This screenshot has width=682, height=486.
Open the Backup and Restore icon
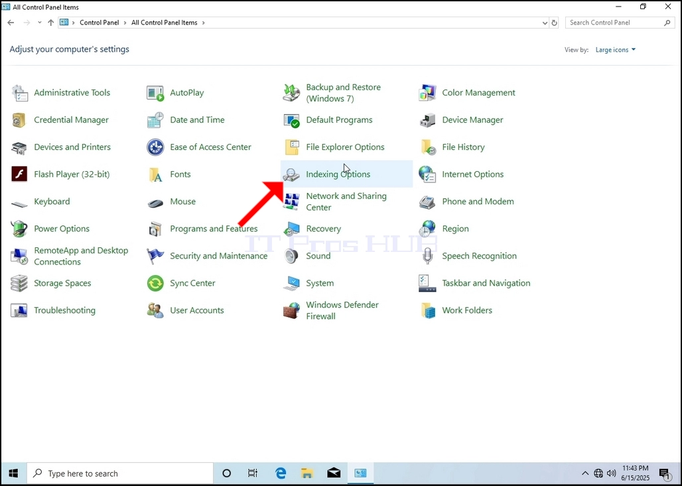coord(291,93)
